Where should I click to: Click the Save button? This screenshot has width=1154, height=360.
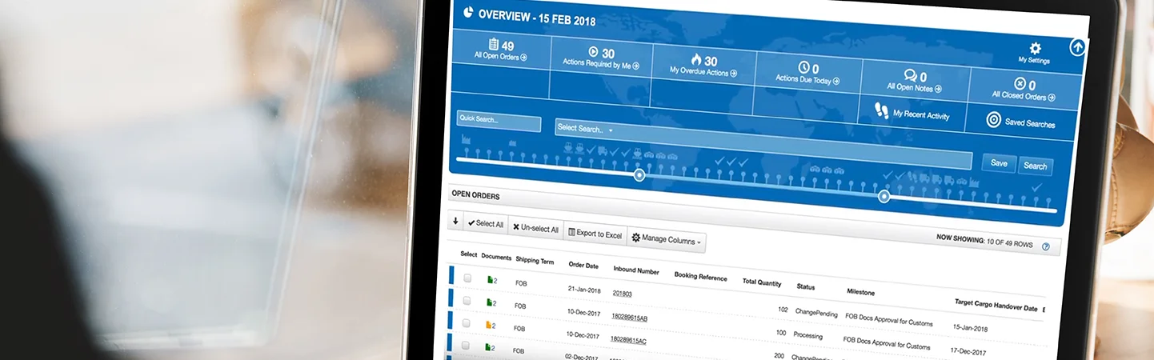pos(999,162)
